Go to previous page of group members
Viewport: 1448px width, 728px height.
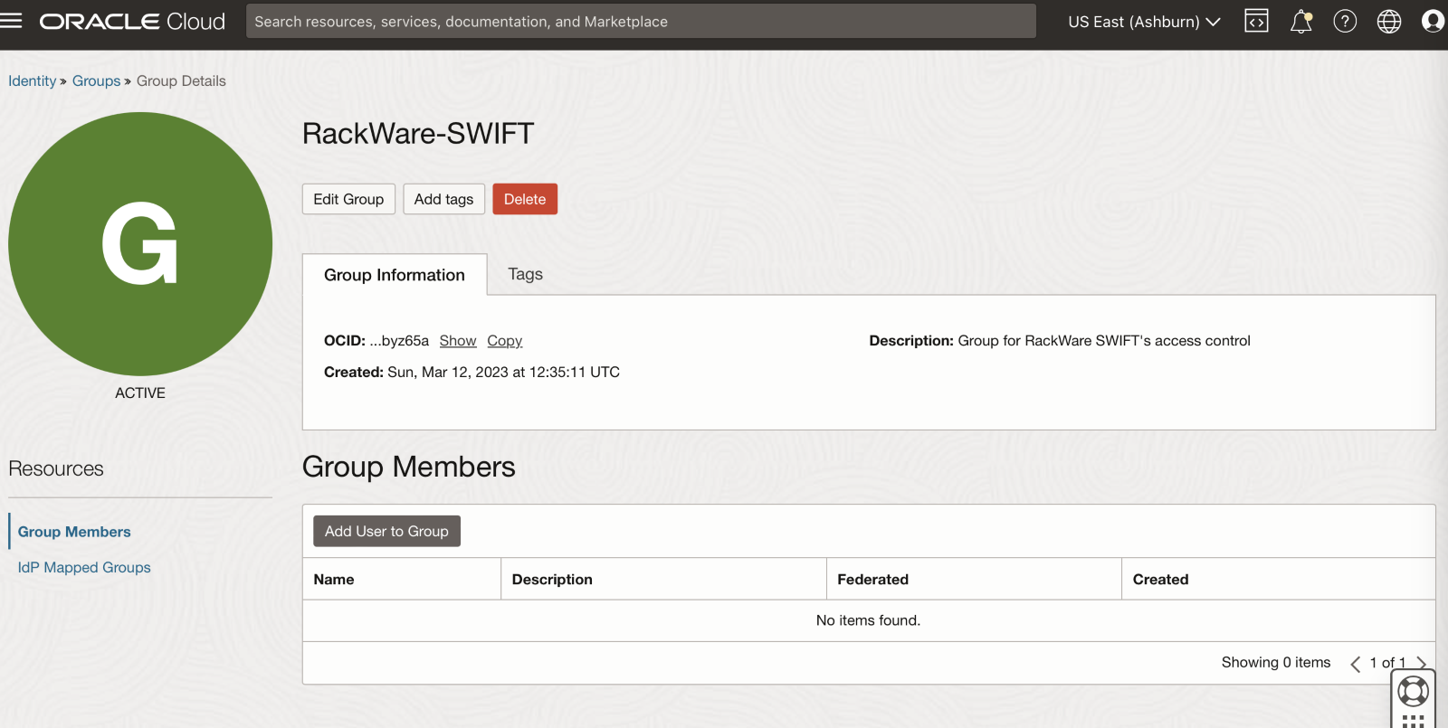[x=1355, y=664]
